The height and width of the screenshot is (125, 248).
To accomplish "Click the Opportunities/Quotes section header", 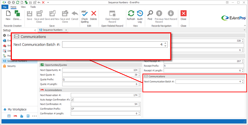I will 90,65.
